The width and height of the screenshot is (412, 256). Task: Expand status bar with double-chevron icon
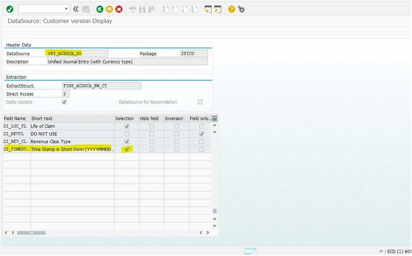point(381,251)
